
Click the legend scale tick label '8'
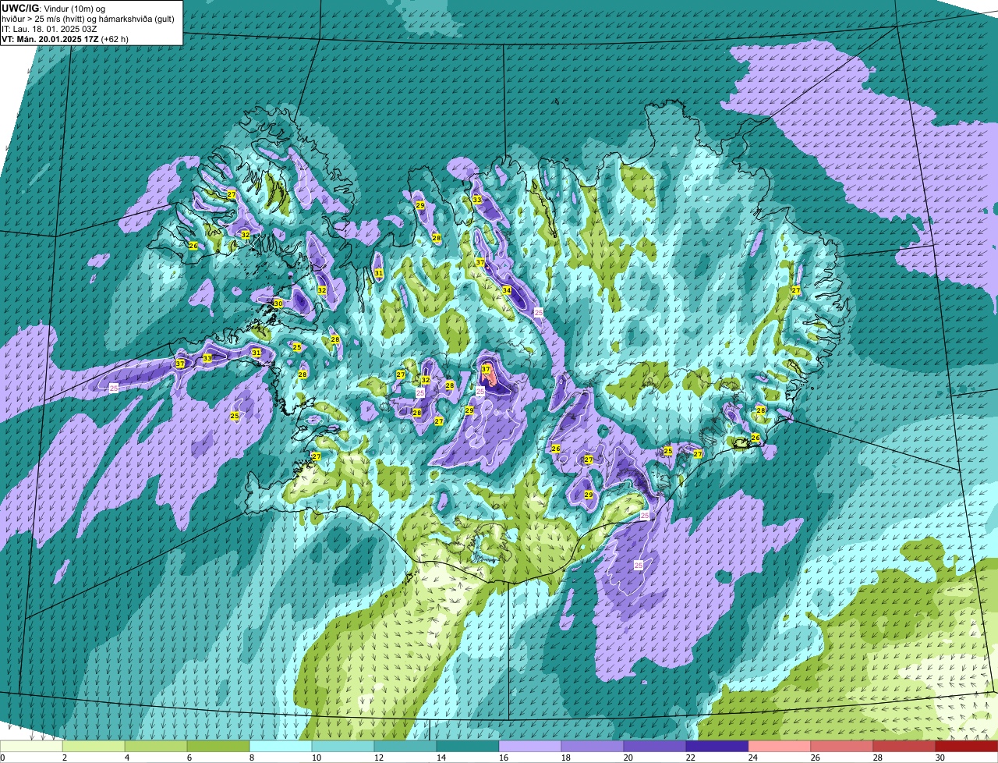click(x=252, y=758)
